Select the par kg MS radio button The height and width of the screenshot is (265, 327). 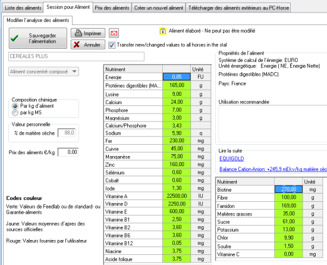pos(15,113)
